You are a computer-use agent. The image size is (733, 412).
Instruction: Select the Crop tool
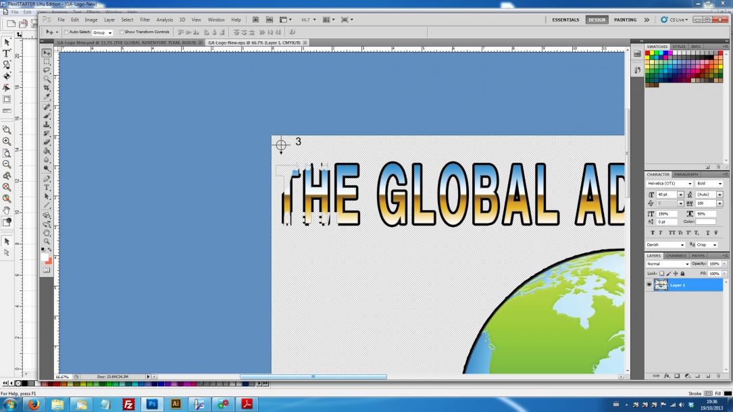click(47, 88)
